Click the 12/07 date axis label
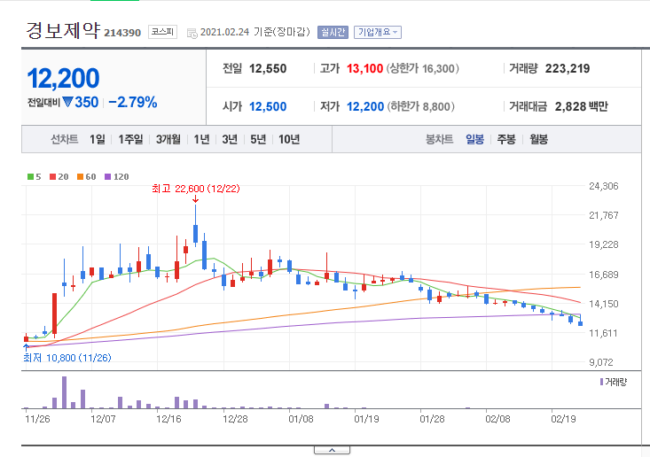Viewport: 650px width, 457px height. [103, 419]
